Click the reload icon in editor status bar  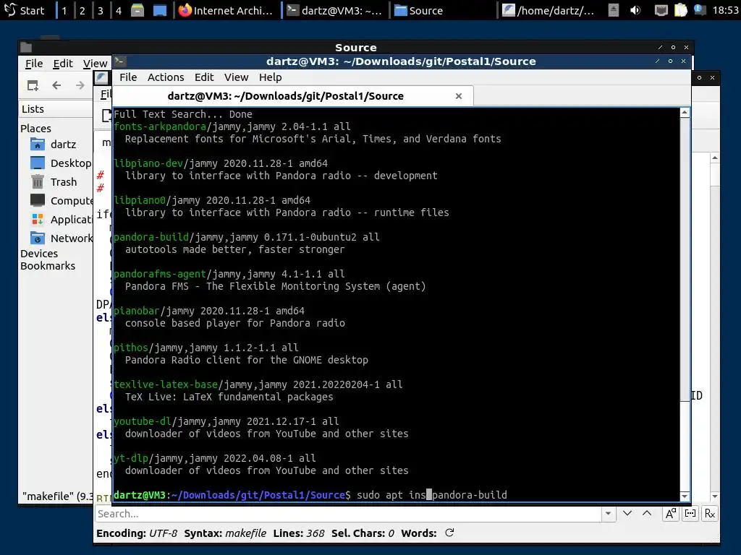point(449,533)
